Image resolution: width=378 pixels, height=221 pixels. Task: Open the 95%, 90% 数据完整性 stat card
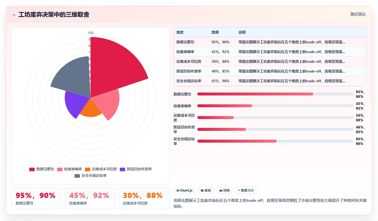click(x=37, y=198)
